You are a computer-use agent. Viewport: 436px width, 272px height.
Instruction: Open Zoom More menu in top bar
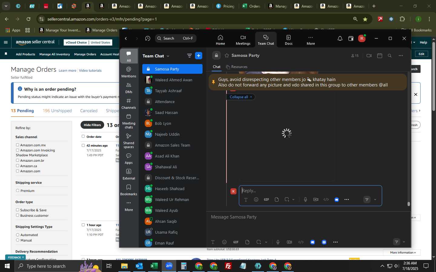[311, 40]
